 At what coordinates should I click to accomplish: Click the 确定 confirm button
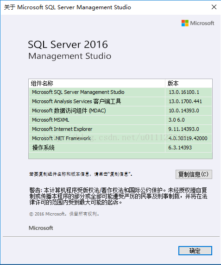click(195, 251)
